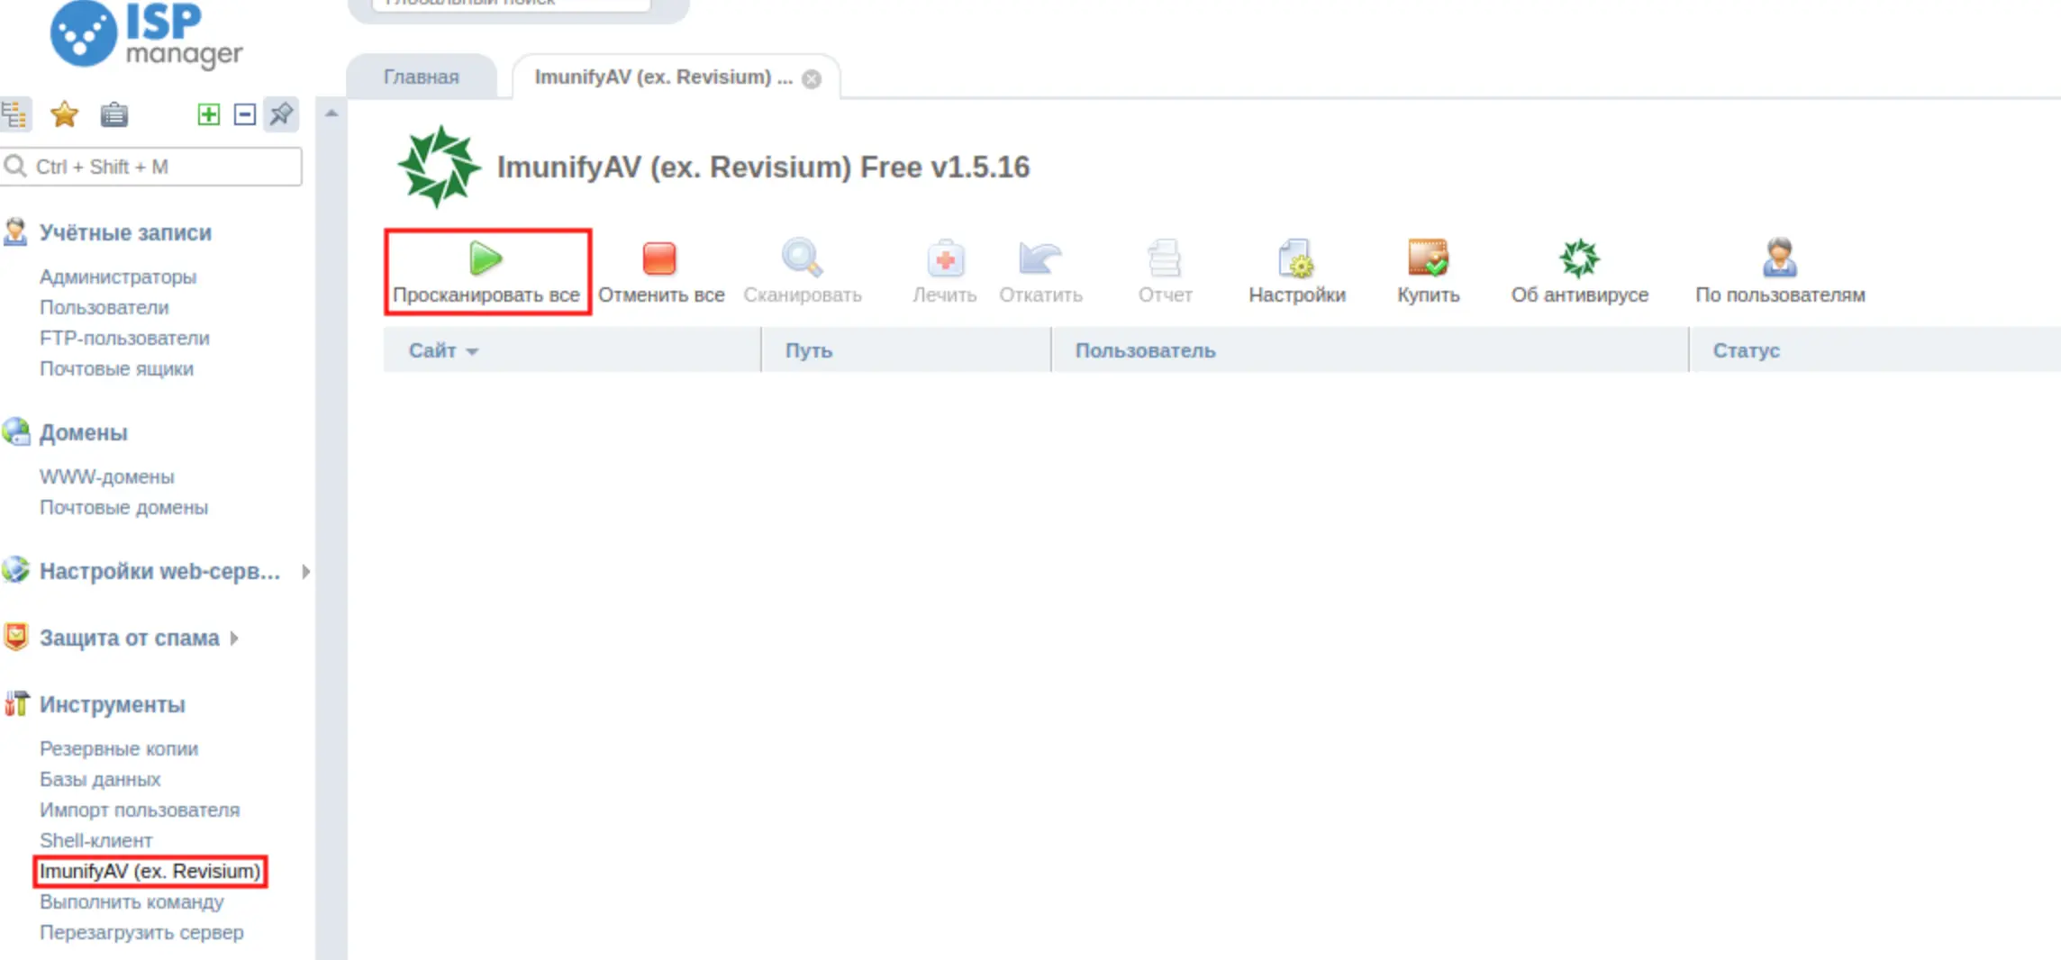Open Почтовые ящики page

116,369
